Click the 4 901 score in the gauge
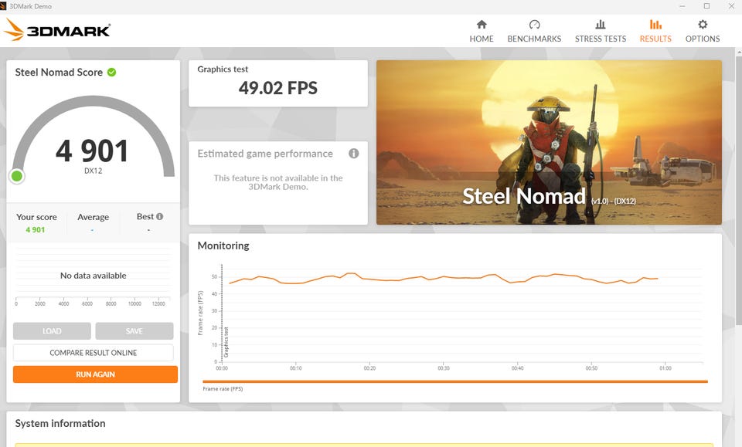This screenshot has width=742, height=447. click(x=92, y=151)
